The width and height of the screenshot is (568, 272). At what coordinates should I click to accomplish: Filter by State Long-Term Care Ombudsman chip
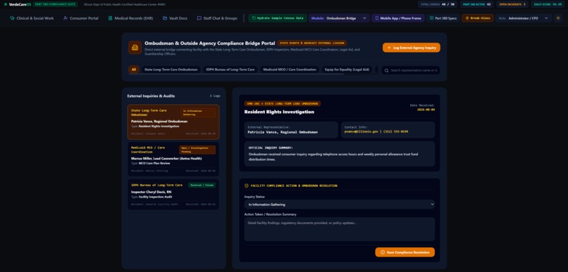171,70
